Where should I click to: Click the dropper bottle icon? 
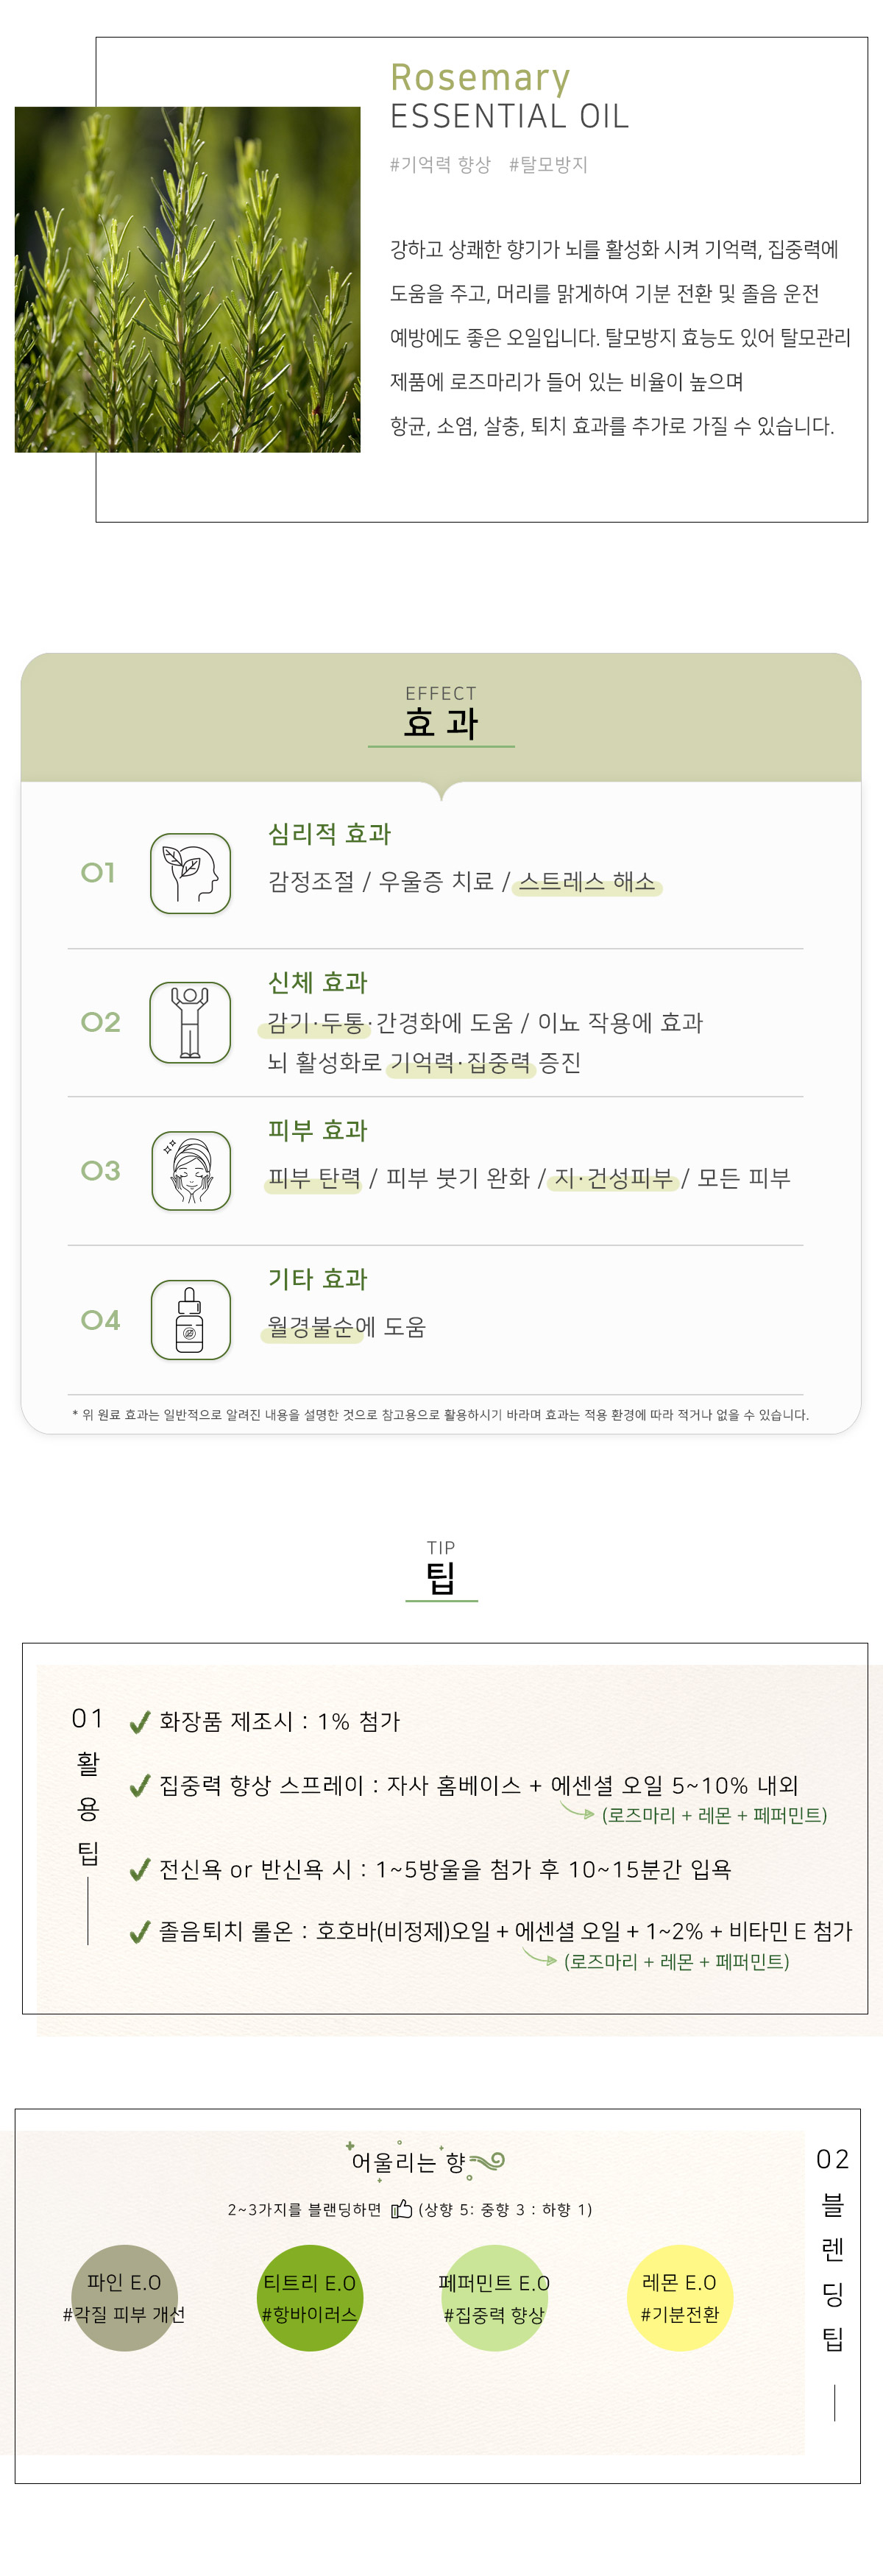190,1320
